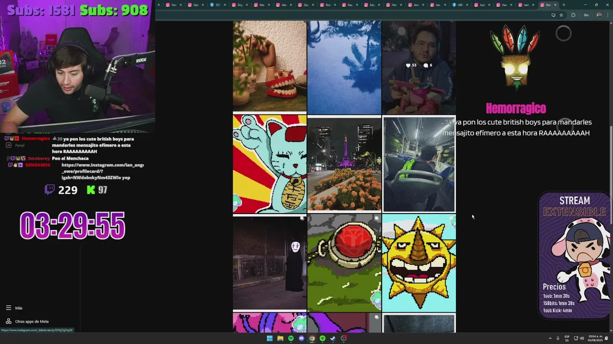Click the 'STREAM EXTENSIBLE' overlay title

point(575,206)
